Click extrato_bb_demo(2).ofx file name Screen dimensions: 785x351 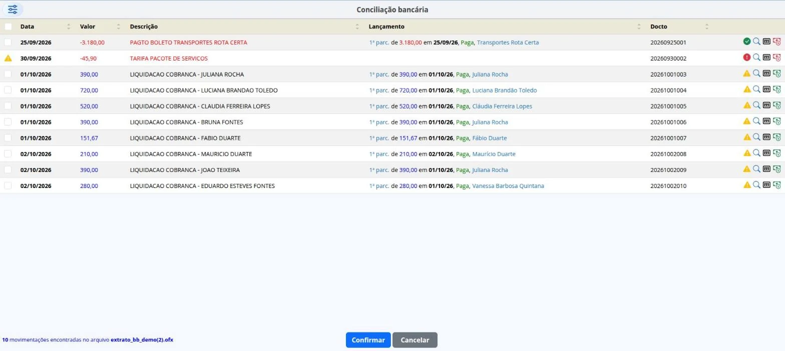click(x=142, y=340)
